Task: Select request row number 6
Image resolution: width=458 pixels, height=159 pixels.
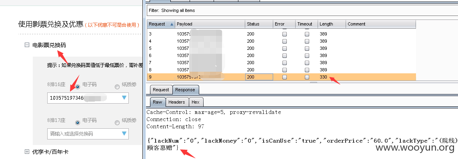Action: coord(281,56)
